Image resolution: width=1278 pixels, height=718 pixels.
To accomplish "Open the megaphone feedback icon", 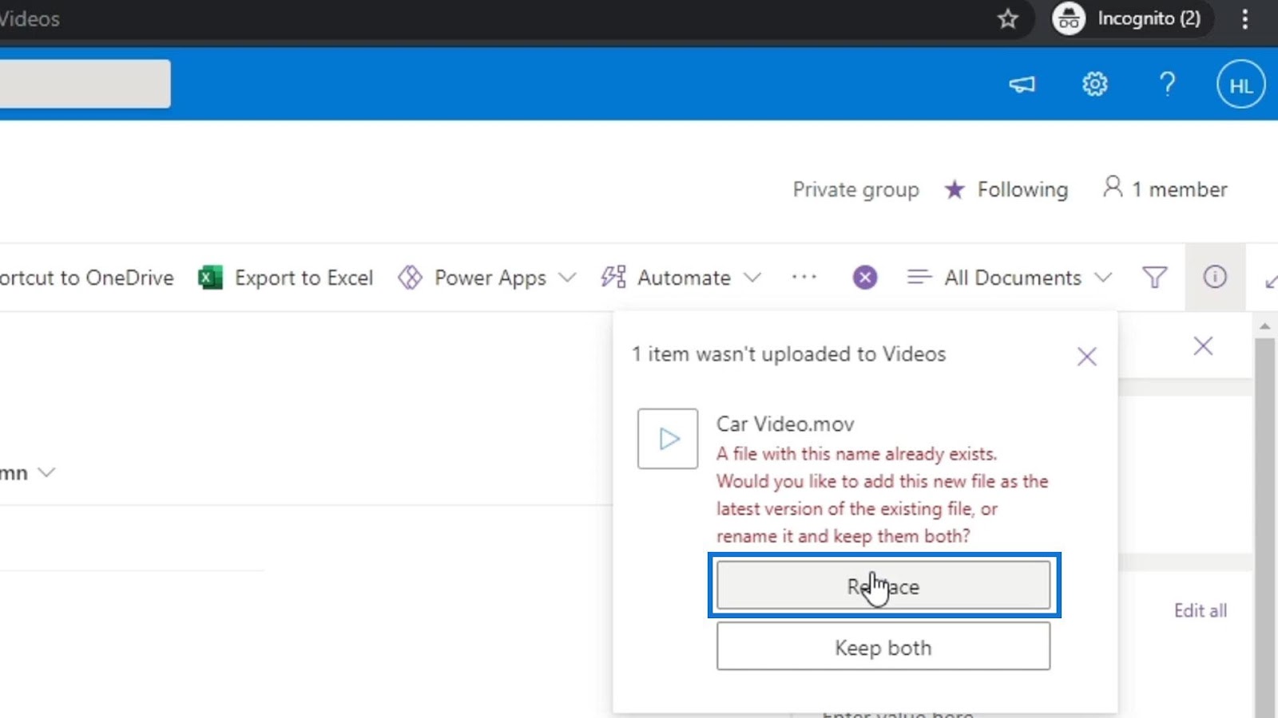I will (x=1022, y=84).
